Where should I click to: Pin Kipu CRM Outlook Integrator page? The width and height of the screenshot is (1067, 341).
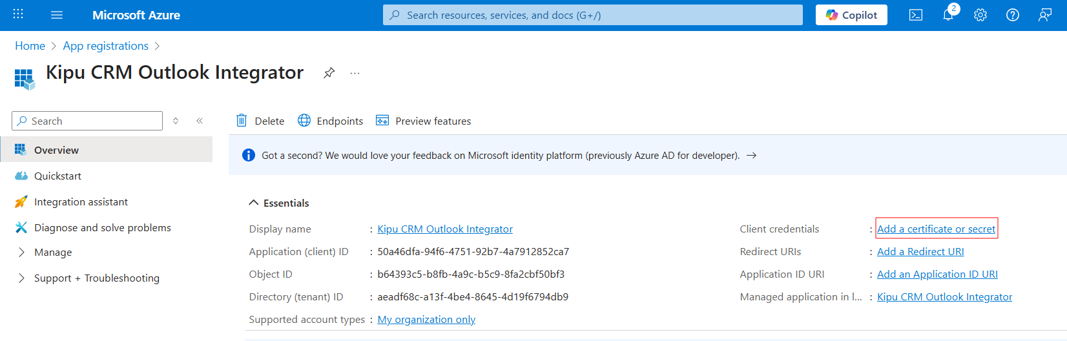click(x=329, y=73)
